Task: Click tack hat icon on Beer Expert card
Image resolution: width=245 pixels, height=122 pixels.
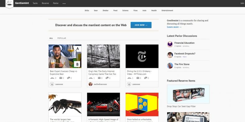Action: click(52, 78)
